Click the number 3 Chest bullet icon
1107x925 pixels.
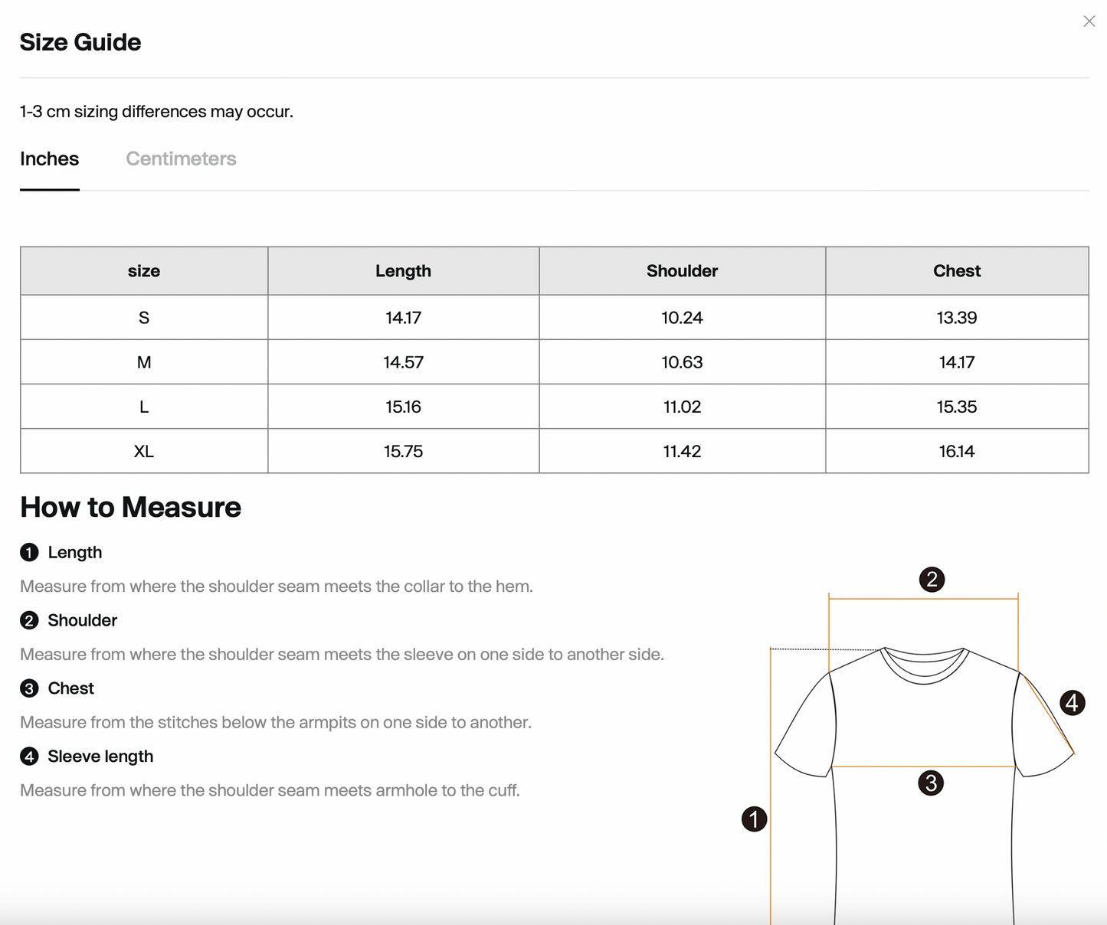click(x=29, y=688)
